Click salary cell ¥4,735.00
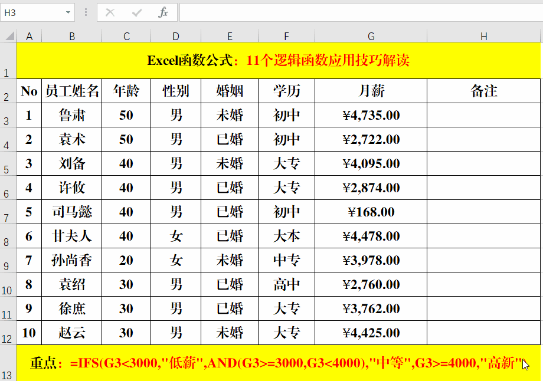The image size is (543, 381). pos(371,115)
